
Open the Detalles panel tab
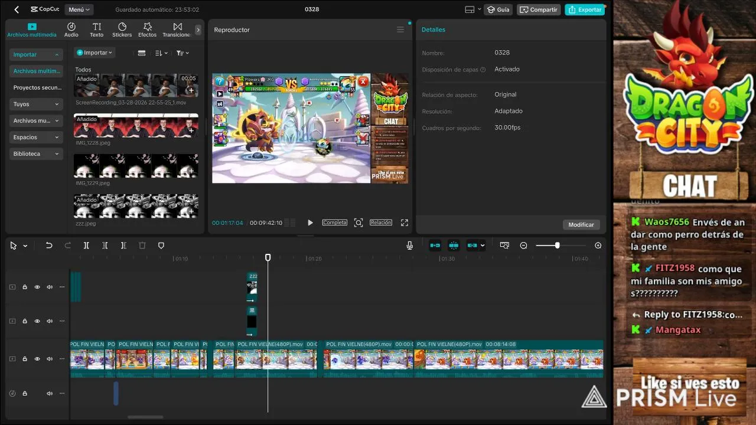[434, 30]
